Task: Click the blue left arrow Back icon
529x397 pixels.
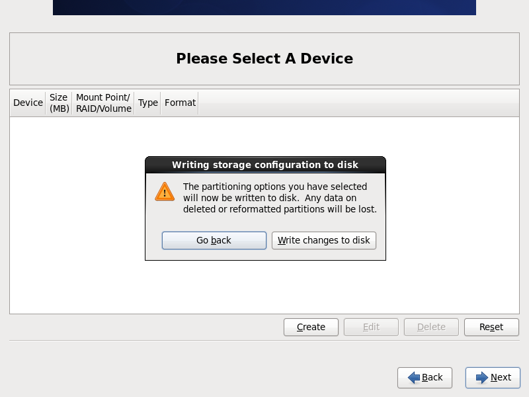Action: point(414,377)
